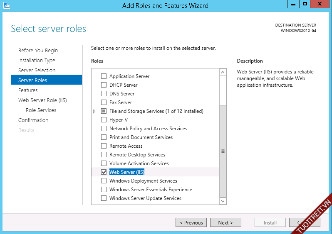The image size is (332, 234).
Task: Tick the DNS Server checkbox
Action: [104, 94]
